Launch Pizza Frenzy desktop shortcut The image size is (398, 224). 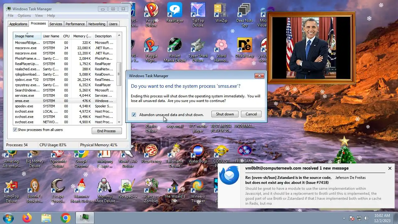coord(151,154)
